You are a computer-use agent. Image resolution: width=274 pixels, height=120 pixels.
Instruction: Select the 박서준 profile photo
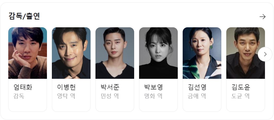point(115,53)
